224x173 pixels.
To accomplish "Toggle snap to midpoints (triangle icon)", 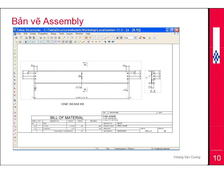I will [97, 38].
